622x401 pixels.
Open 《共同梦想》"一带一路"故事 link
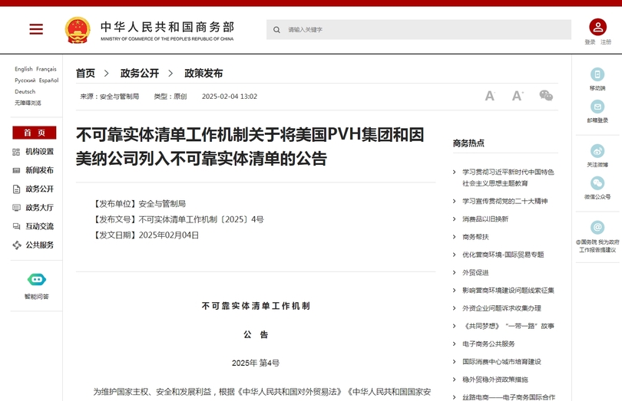508,326
